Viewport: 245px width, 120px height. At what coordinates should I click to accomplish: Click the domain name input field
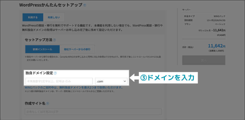(x=59, y=81)
